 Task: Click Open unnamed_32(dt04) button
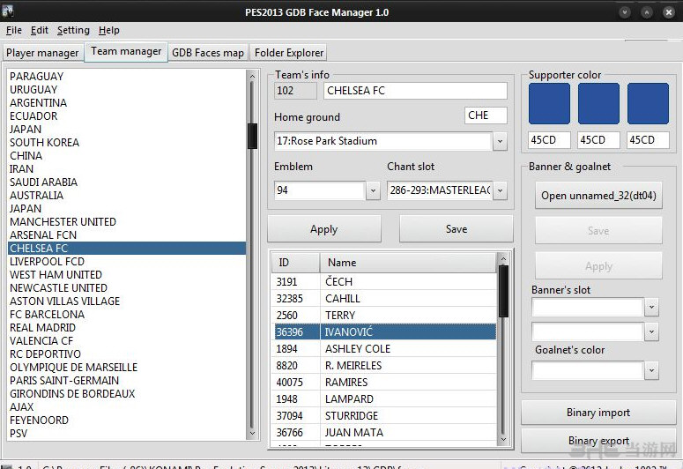click(598, 196)
